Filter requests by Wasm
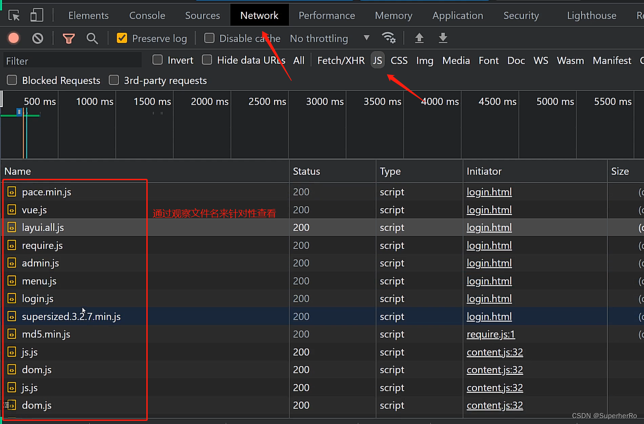 point(570,61)
